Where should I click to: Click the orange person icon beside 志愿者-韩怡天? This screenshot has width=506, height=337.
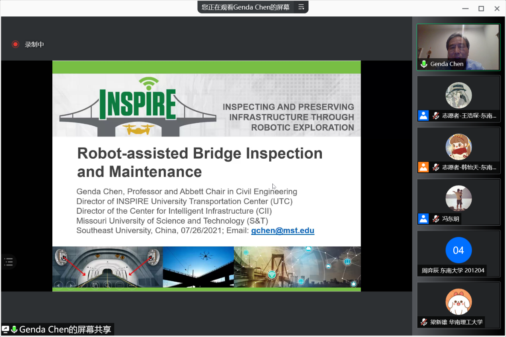(423, 167)
